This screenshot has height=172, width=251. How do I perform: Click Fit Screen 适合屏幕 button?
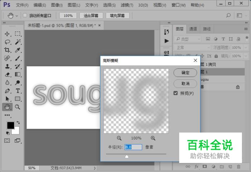click(91, 16)
